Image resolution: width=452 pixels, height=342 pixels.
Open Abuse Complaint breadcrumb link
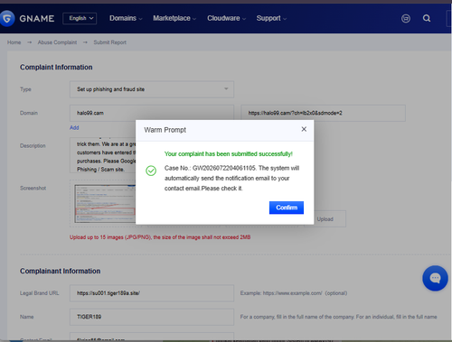tap(57, 42)
